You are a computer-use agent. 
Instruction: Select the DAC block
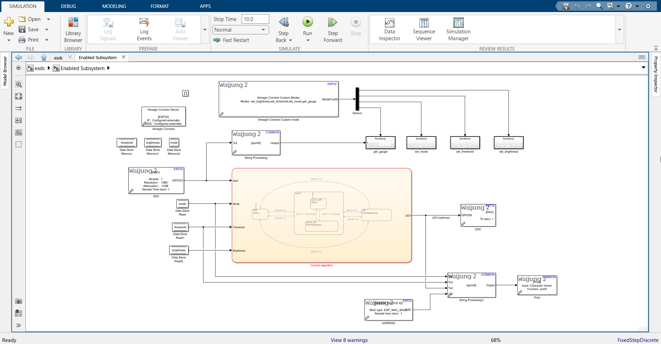478,215
